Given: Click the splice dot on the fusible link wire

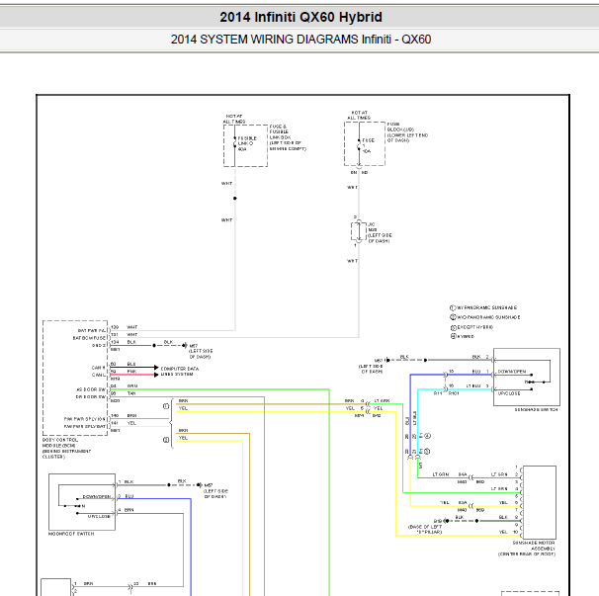Looking at the screenshot, I should click(235, 199).
